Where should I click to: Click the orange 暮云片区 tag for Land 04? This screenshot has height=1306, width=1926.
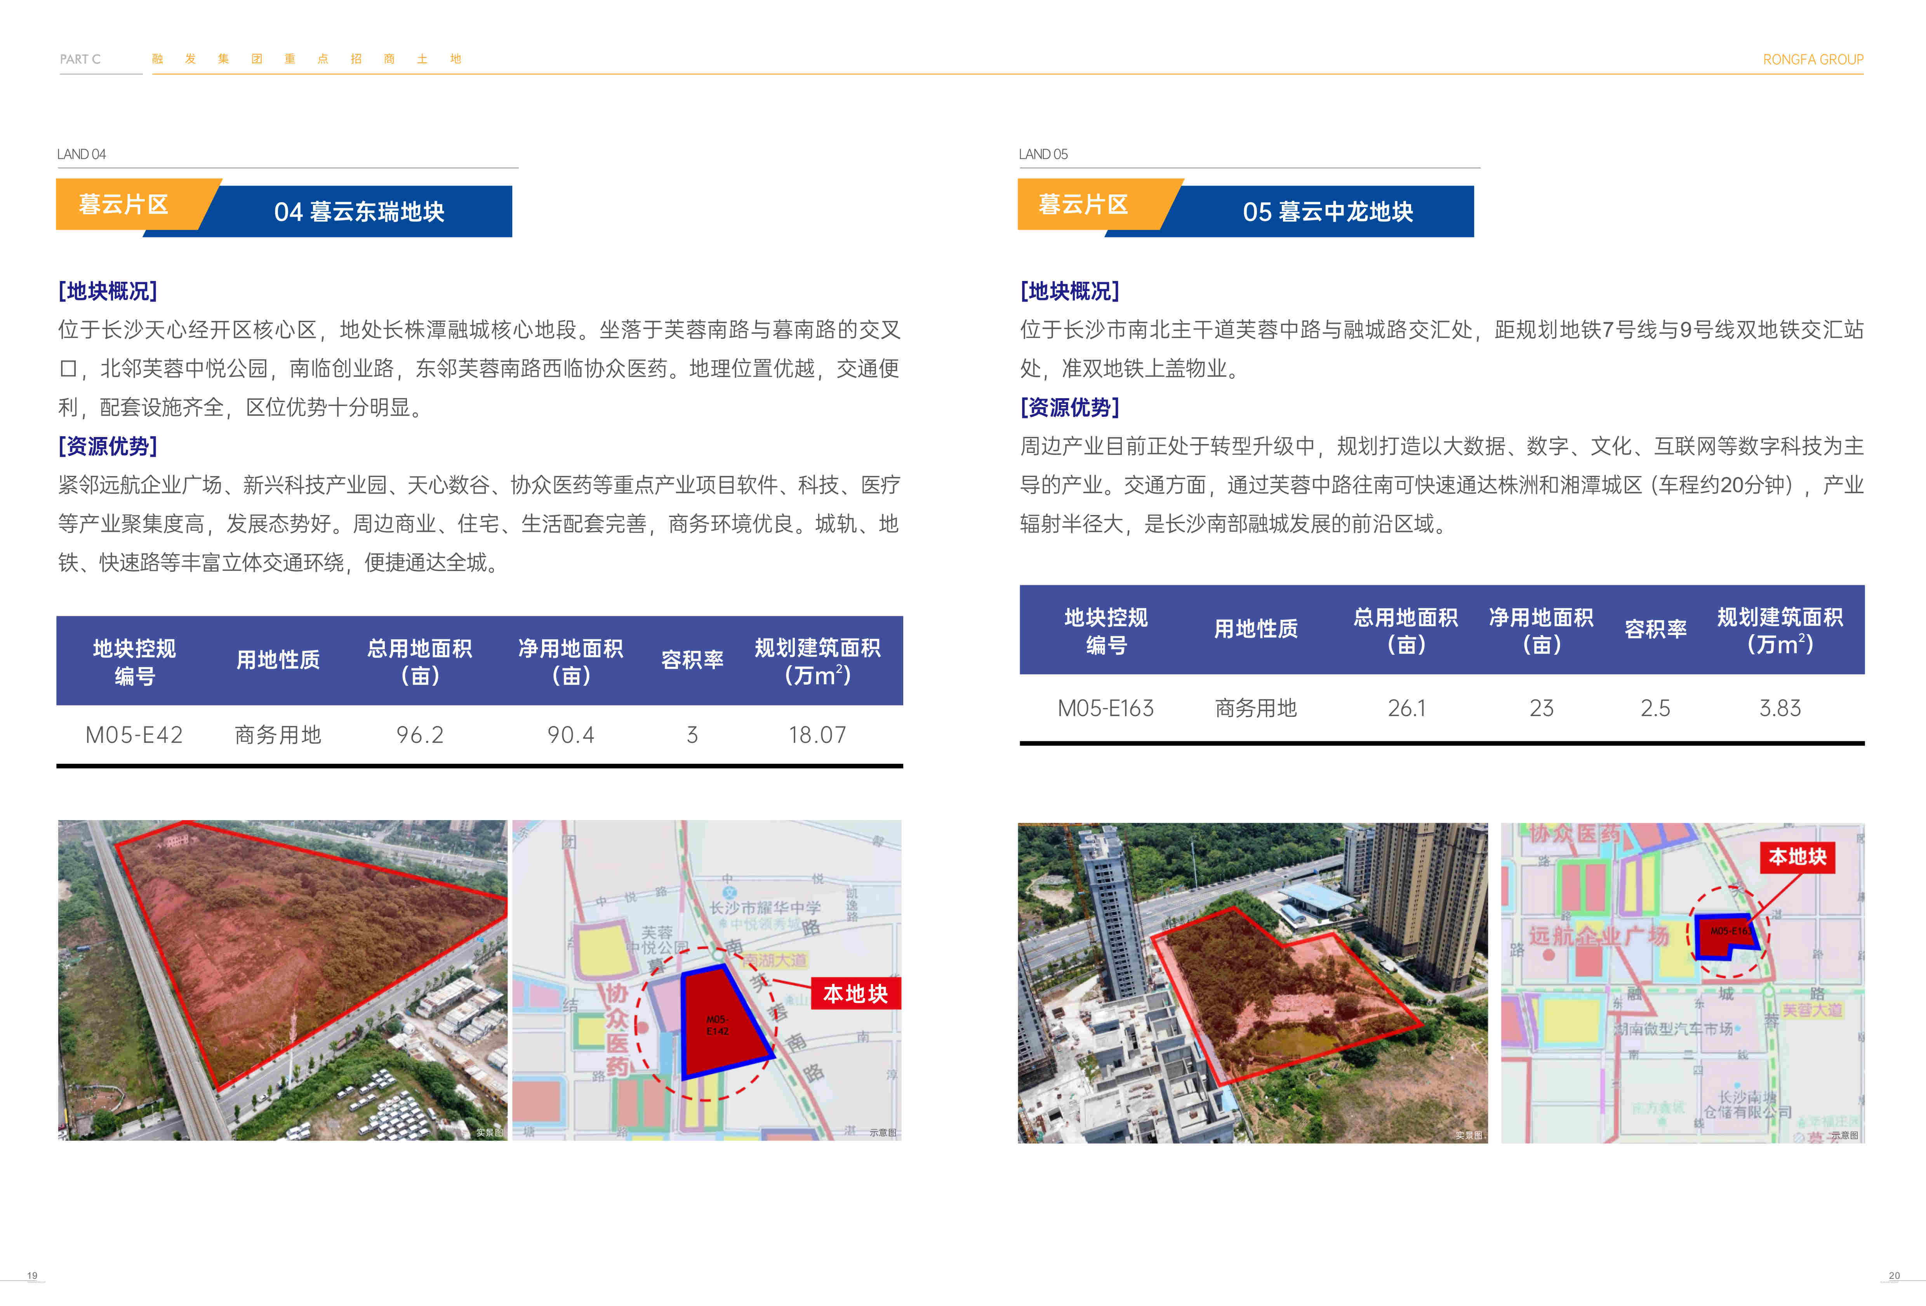click(124, 204)
